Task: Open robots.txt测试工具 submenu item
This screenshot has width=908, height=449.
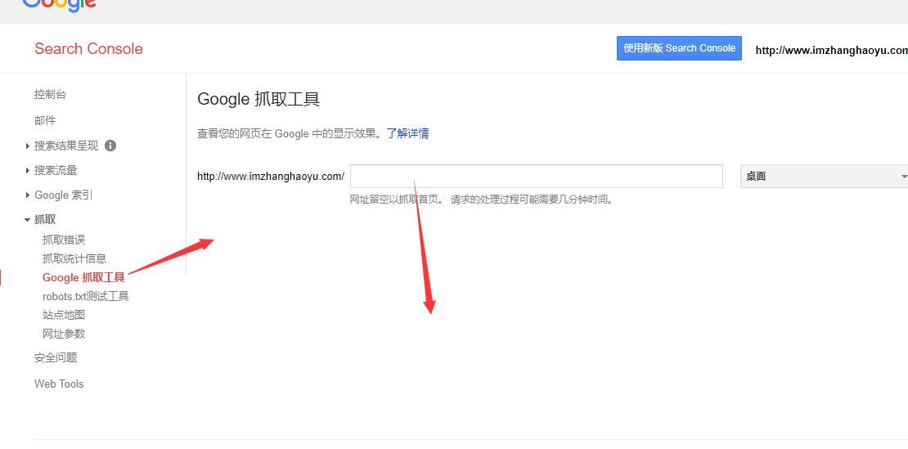Action: coord(86,297)
